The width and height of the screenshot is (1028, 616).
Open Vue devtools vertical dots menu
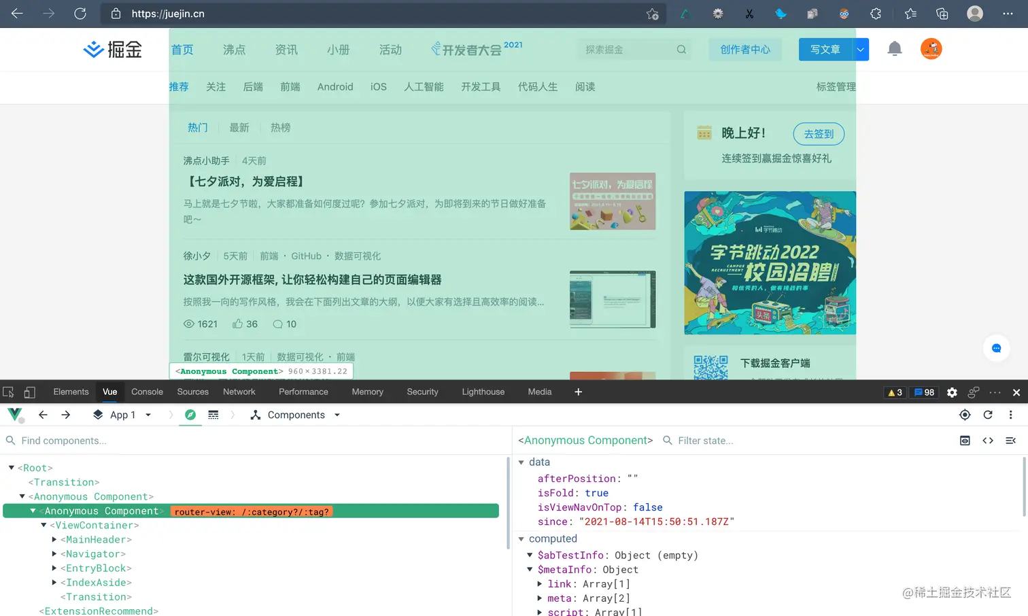coord(1010,415)
